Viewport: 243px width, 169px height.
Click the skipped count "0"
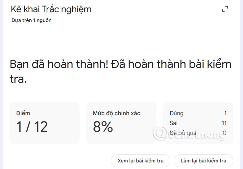[225, 133]
